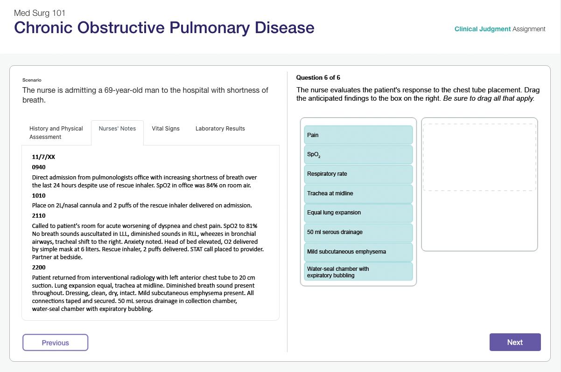Select the Equal lung expansion option
The width and height of the screenshot is (561, 372).
tap(358, 213)
